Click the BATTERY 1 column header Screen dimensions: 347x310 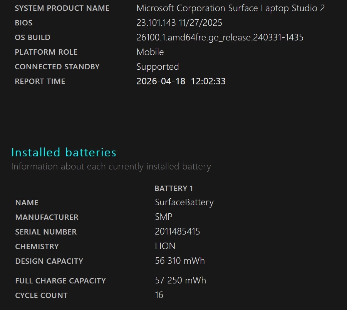pos(174,188)
